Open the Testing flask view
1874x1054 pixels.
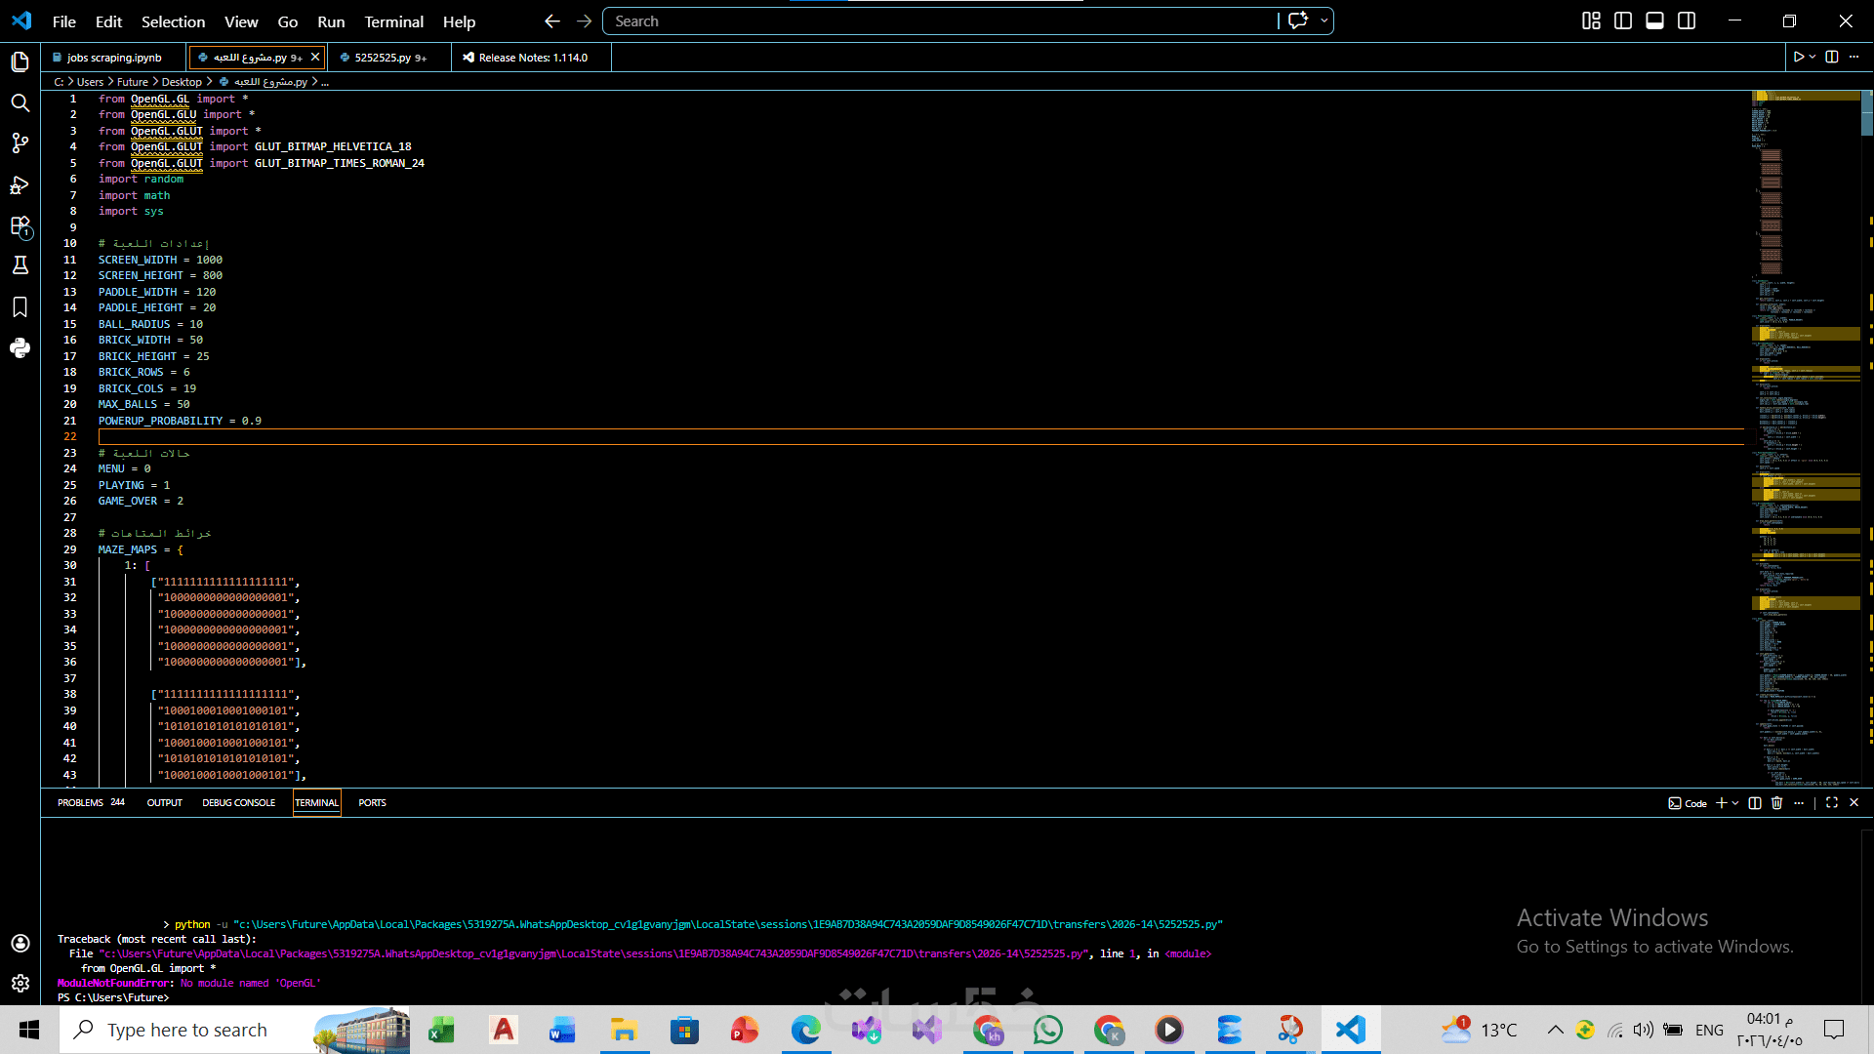pos(20,265)
